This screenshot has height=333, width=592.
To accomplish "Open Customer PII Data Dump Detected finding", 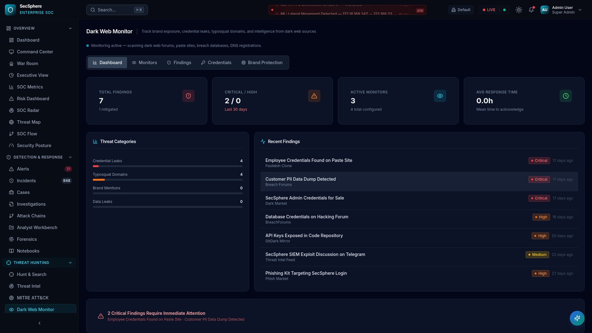I will (419, 182).
